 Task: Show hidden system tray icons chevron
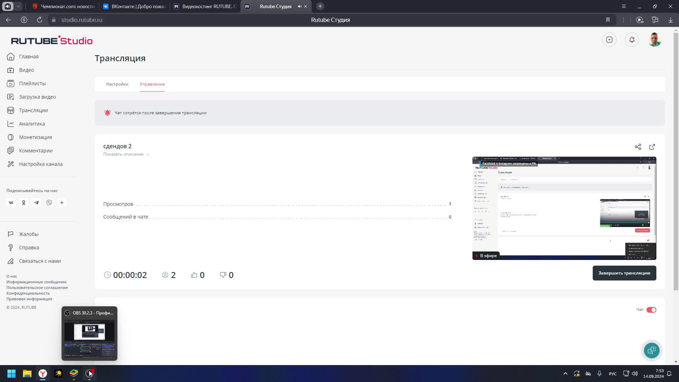[565, 374]
